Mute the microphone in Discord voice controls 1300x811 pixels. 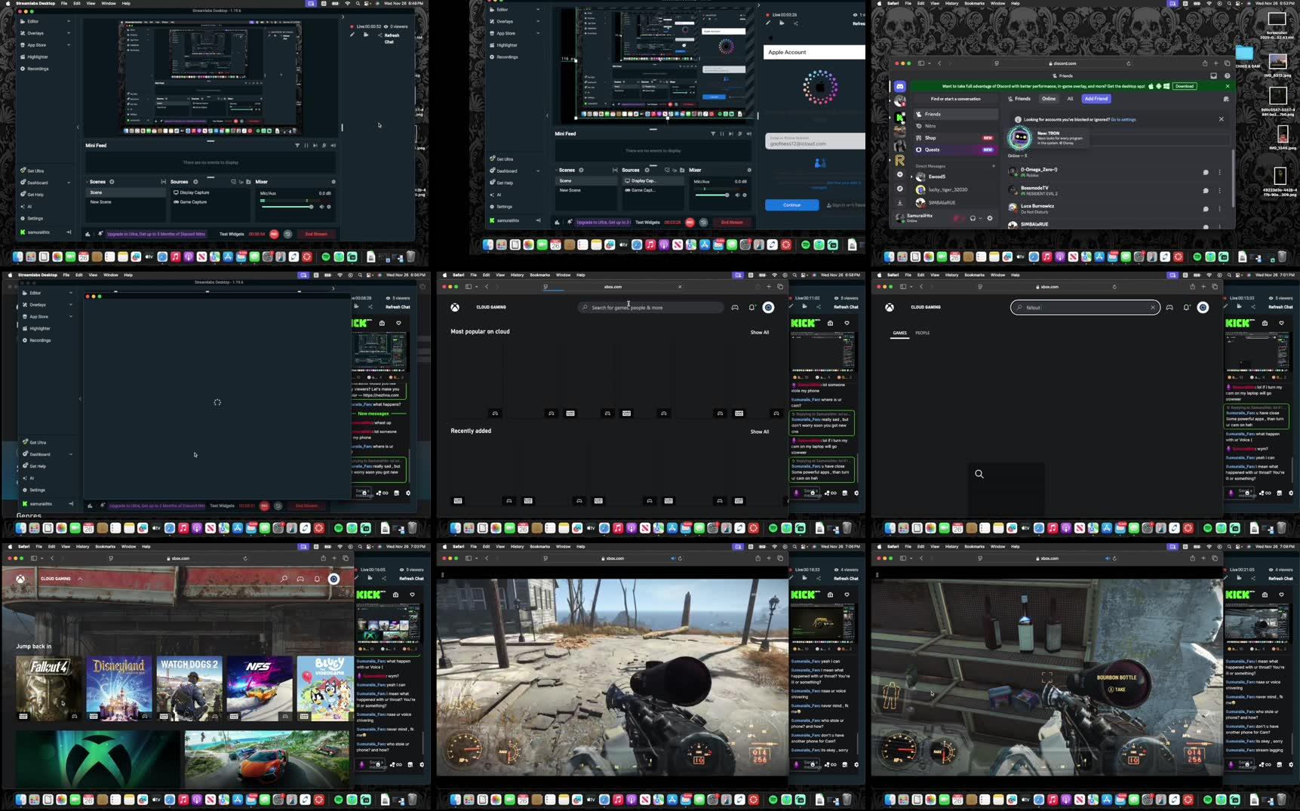pyautogui.click(x=958, y=217)
